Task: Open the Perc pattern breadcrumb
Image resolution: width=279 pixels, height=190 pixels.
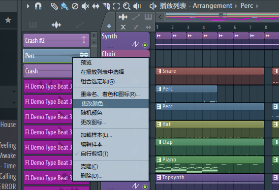Action: point(247,6)
